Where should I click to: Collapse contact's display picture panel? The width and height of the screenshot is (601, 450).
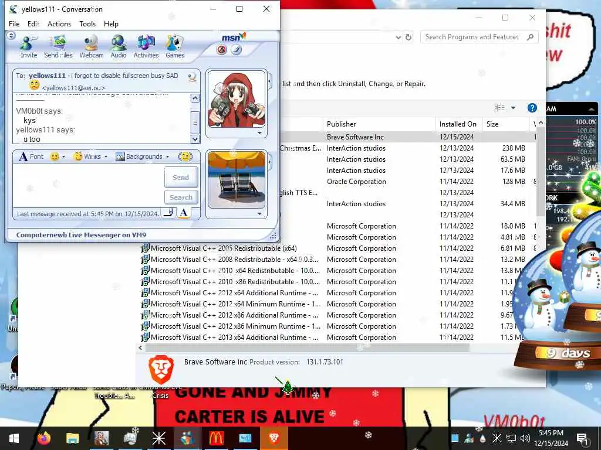pos(270,81)
